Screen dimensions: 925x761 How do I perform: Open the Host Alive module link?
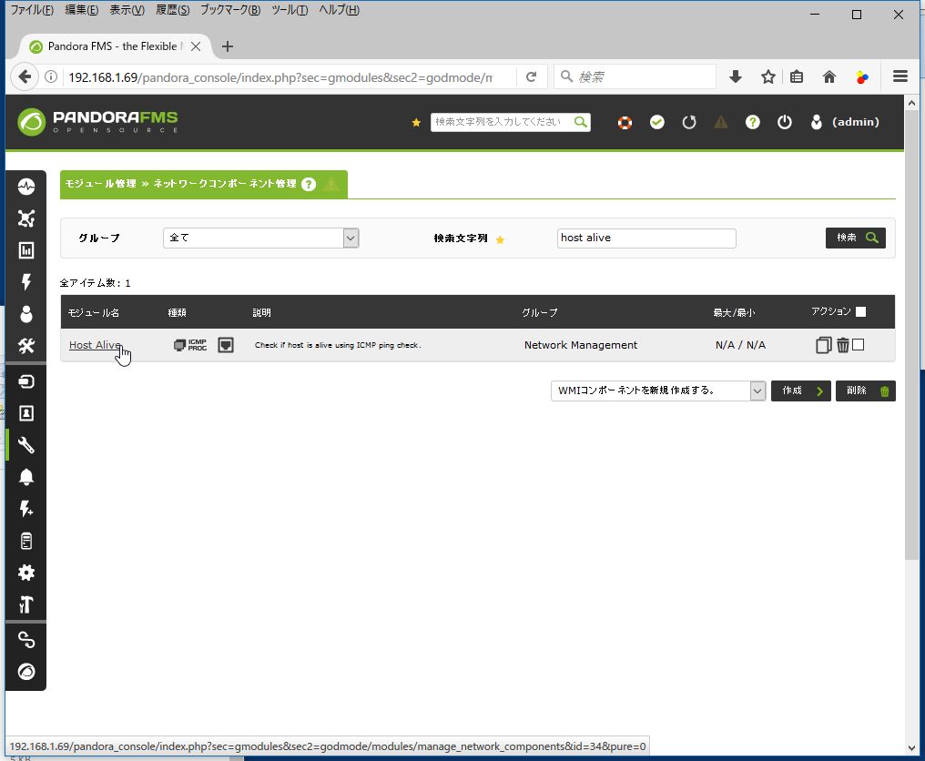(x=95, y=345)
